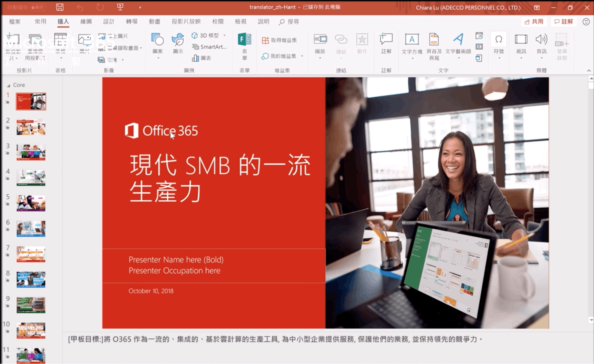Click the 共用 (Share) button
594x364 pixels.
pyautogui.click(x=534, y=22)
